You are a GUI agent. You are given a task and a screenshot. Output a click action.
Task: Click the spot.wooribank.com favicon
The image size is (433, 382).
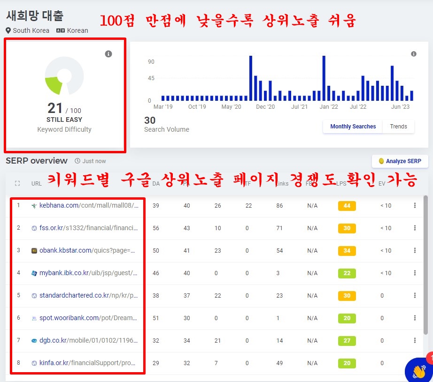coord(34,318)
